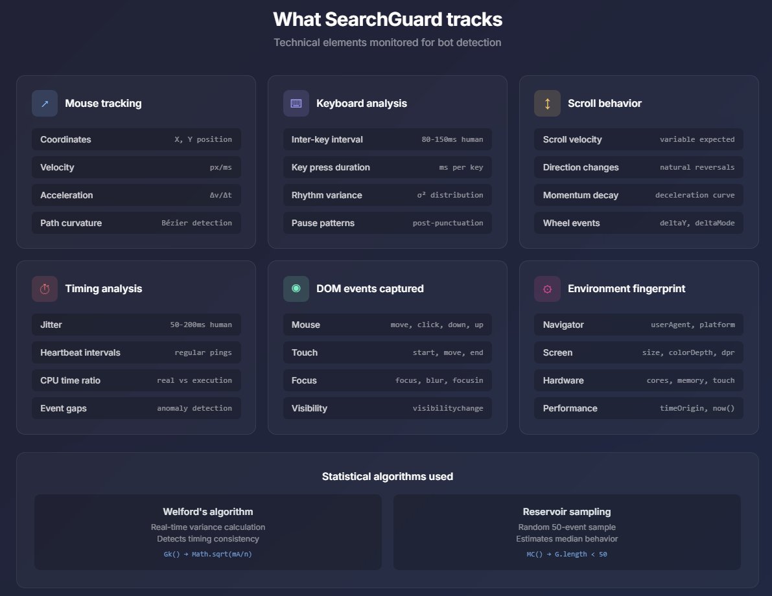Click the Heartbeat intervals row
Image resolution: width=772 pixels, height=596 pixels.
point(136,352)
